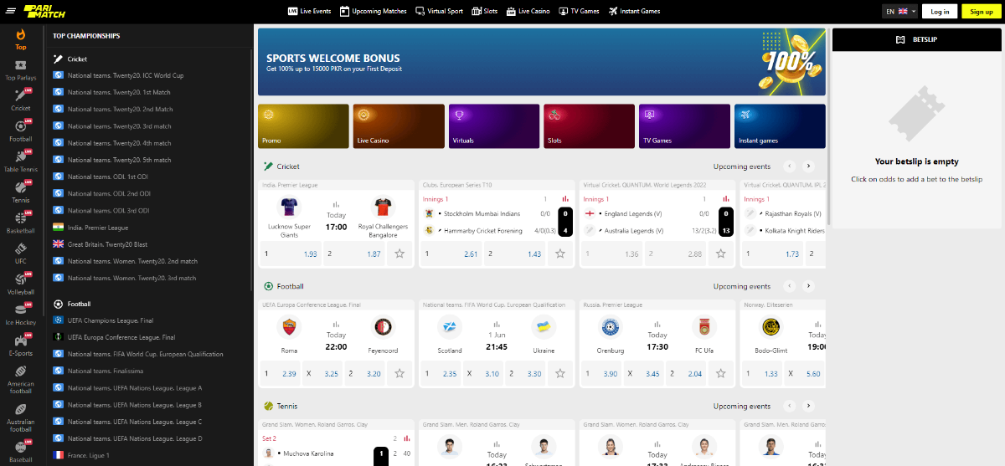Open the EN language dropdown
The height and width of the screenshot is (466, 1005).
pyautogui.click(x=900, y=12)
